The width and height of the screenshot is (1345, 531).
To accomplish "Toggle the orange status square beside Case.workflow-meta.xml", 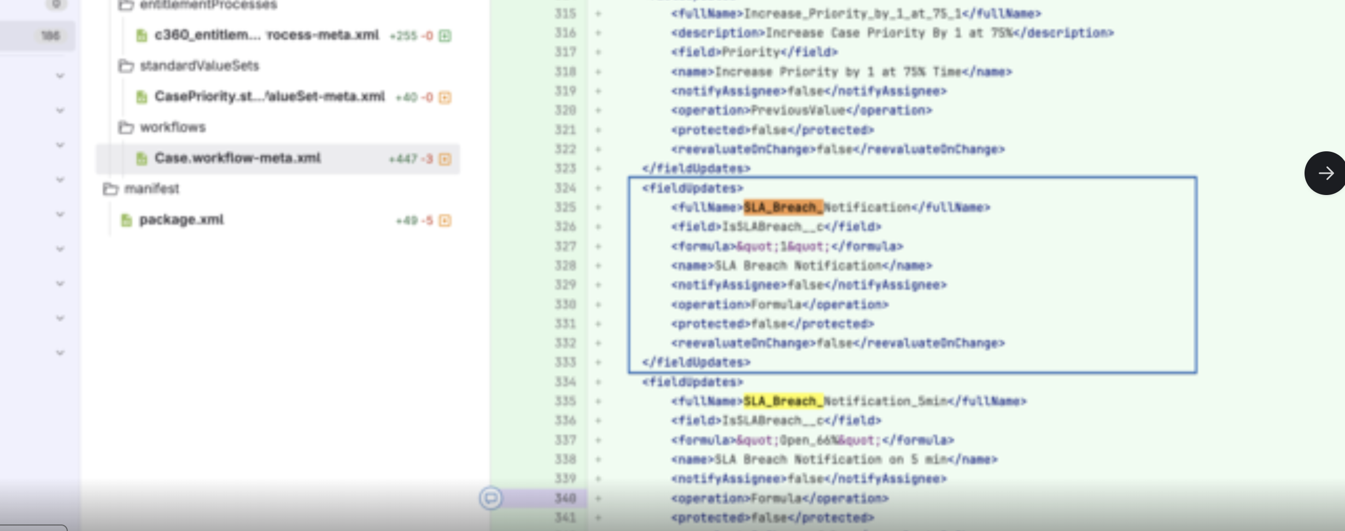I will [x=444, y=160].
